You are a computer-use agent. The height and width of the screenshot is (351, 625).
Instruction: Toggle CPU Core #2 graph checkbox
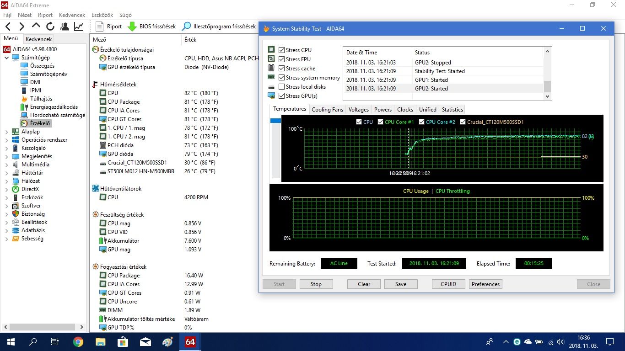click(x=422, y=122)
